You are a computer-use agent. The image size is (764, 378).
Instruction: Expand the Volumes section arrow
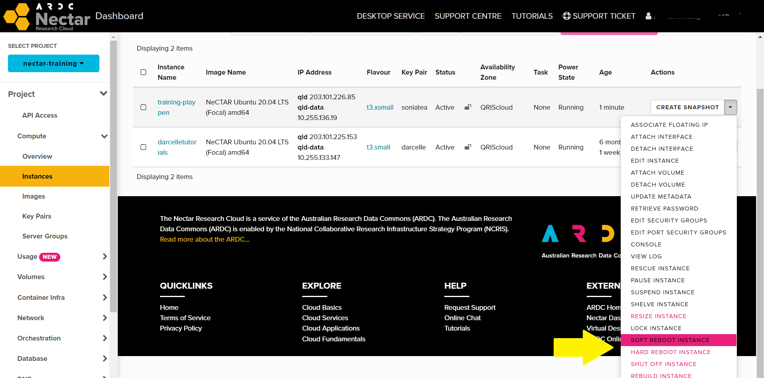105,277
